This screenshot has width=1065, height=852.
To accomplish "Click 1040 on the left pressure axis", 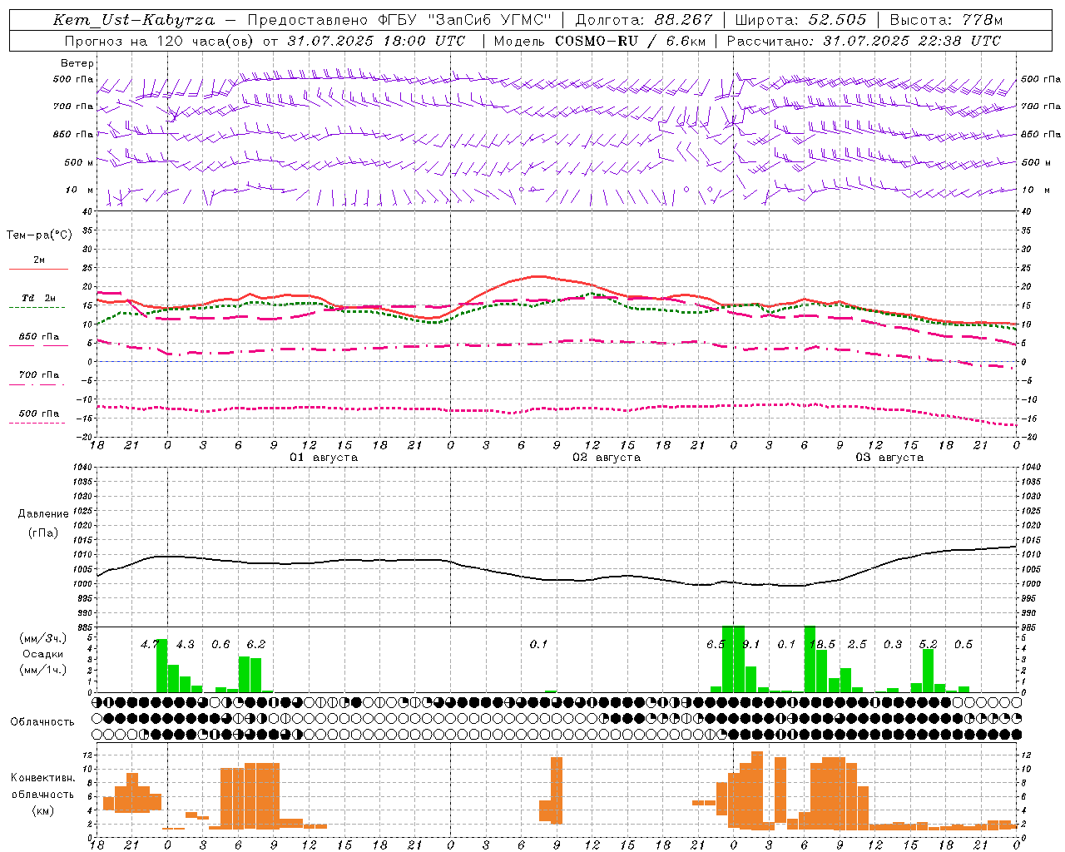I will 81,467.
